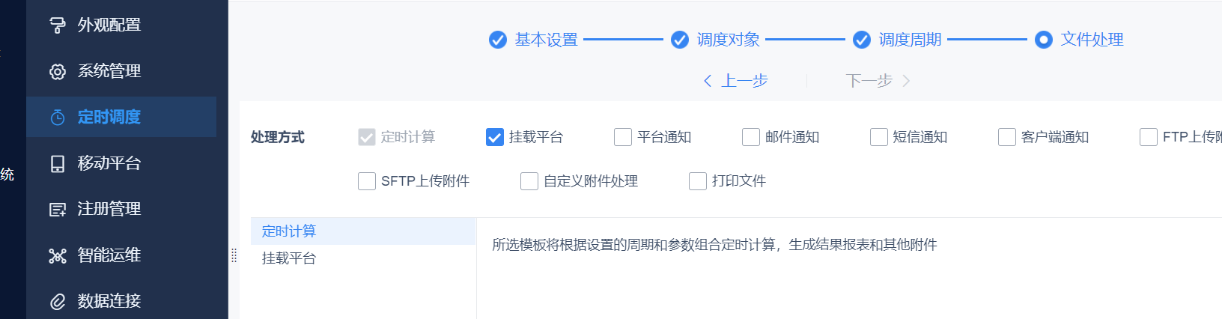Click the 基本设置 step checkmark icon
The width and height of the screenshot is (1222, 319).
pyautogui.click(x=498, y=40)
